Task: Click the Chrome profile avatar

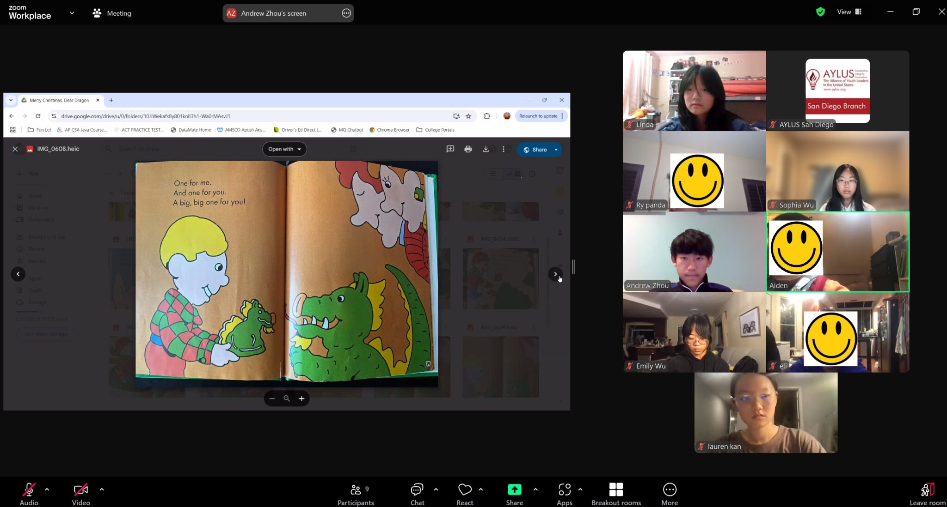Action: tap(507, 116)
